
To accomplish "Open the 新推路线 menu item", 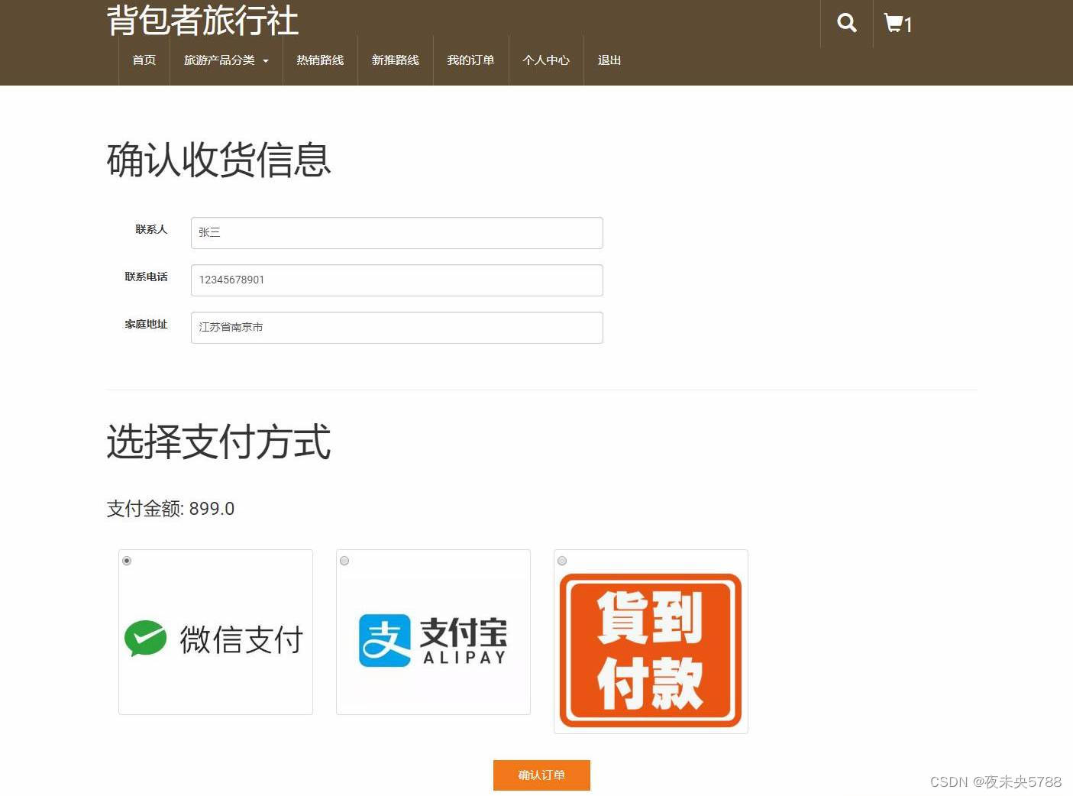I will coord(396,60).
